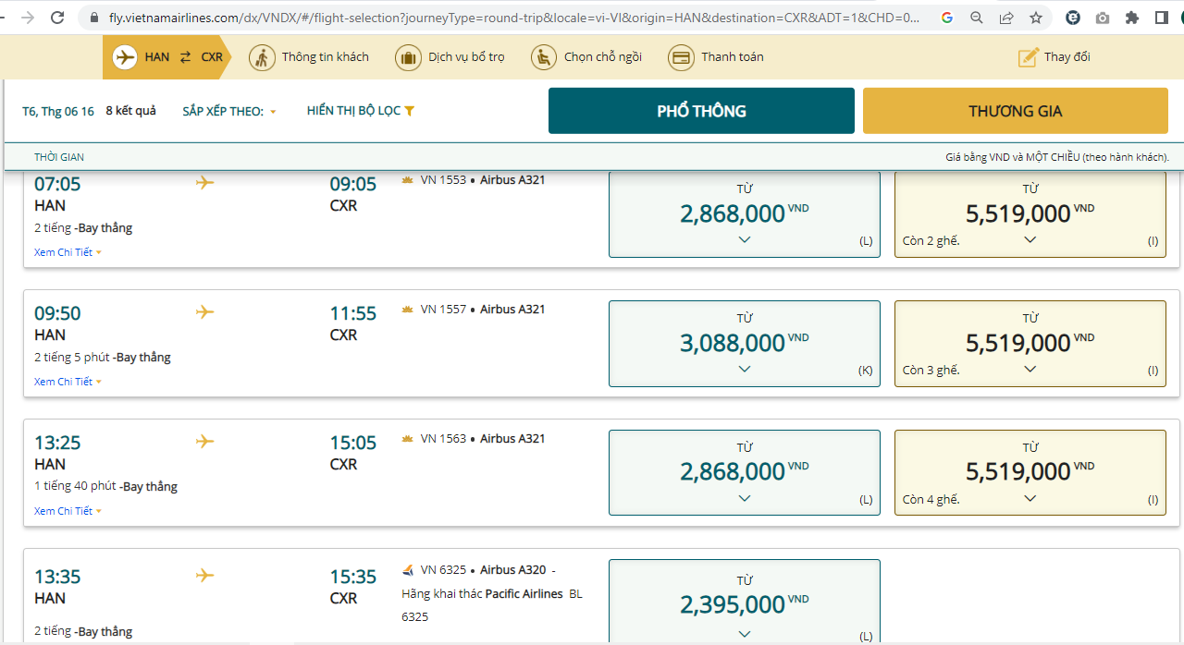The image size is (1184, 645).
Task: Select the Phổ Thông economy tab
Action: [701, 111]
